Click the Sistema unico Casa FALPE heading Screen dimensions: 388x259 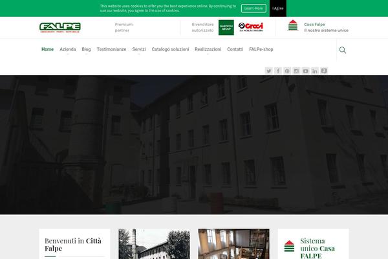coord(318,249)
